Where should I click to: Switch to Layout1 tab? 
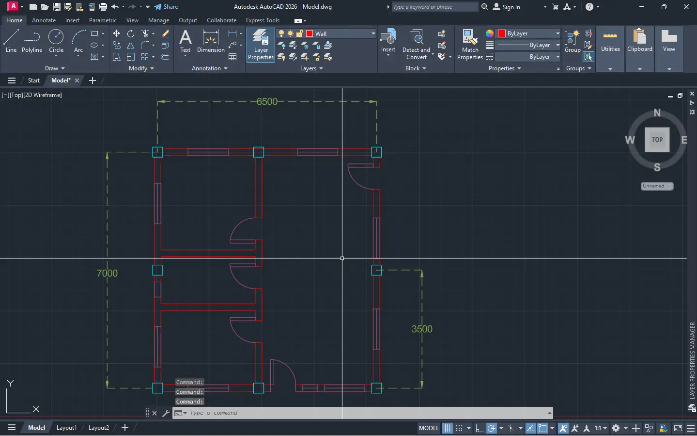point(66,428)
